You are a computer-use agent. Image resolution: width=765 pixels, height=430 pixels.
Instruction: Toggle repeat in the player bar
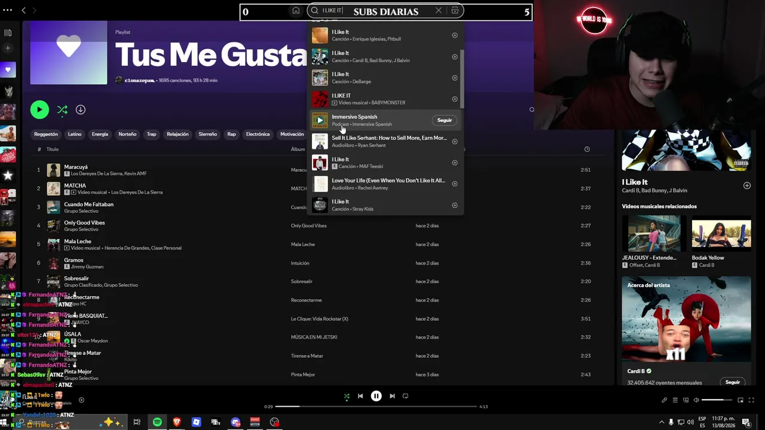click(x=405, y=396)
